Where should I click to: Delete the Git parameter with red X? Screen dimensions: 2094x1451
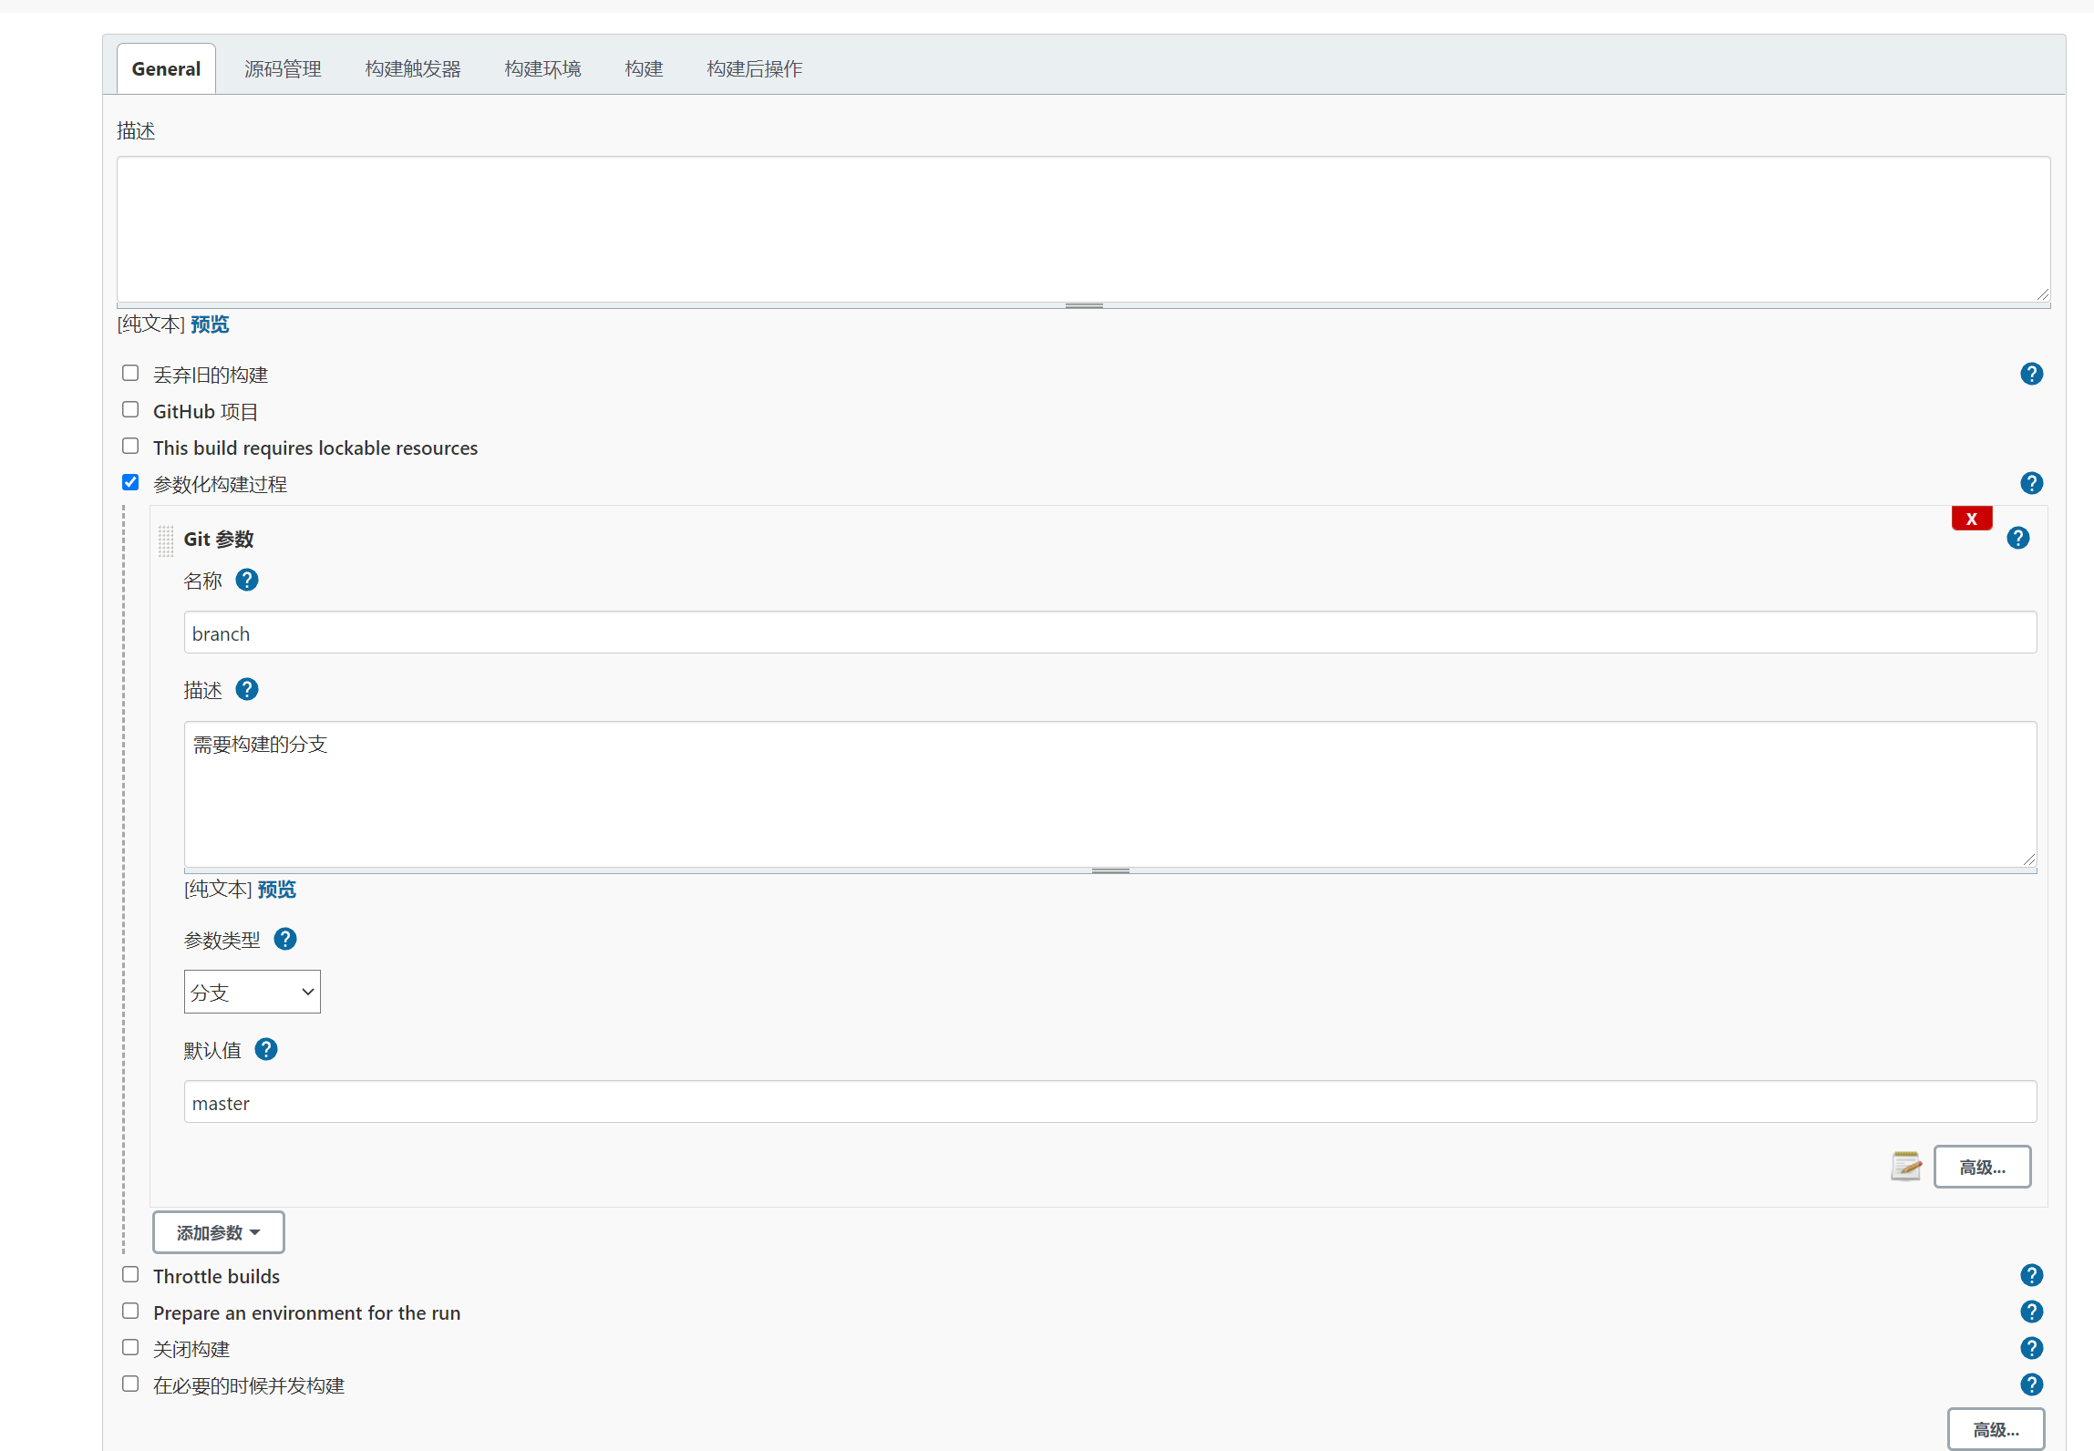pos(1971,519)
